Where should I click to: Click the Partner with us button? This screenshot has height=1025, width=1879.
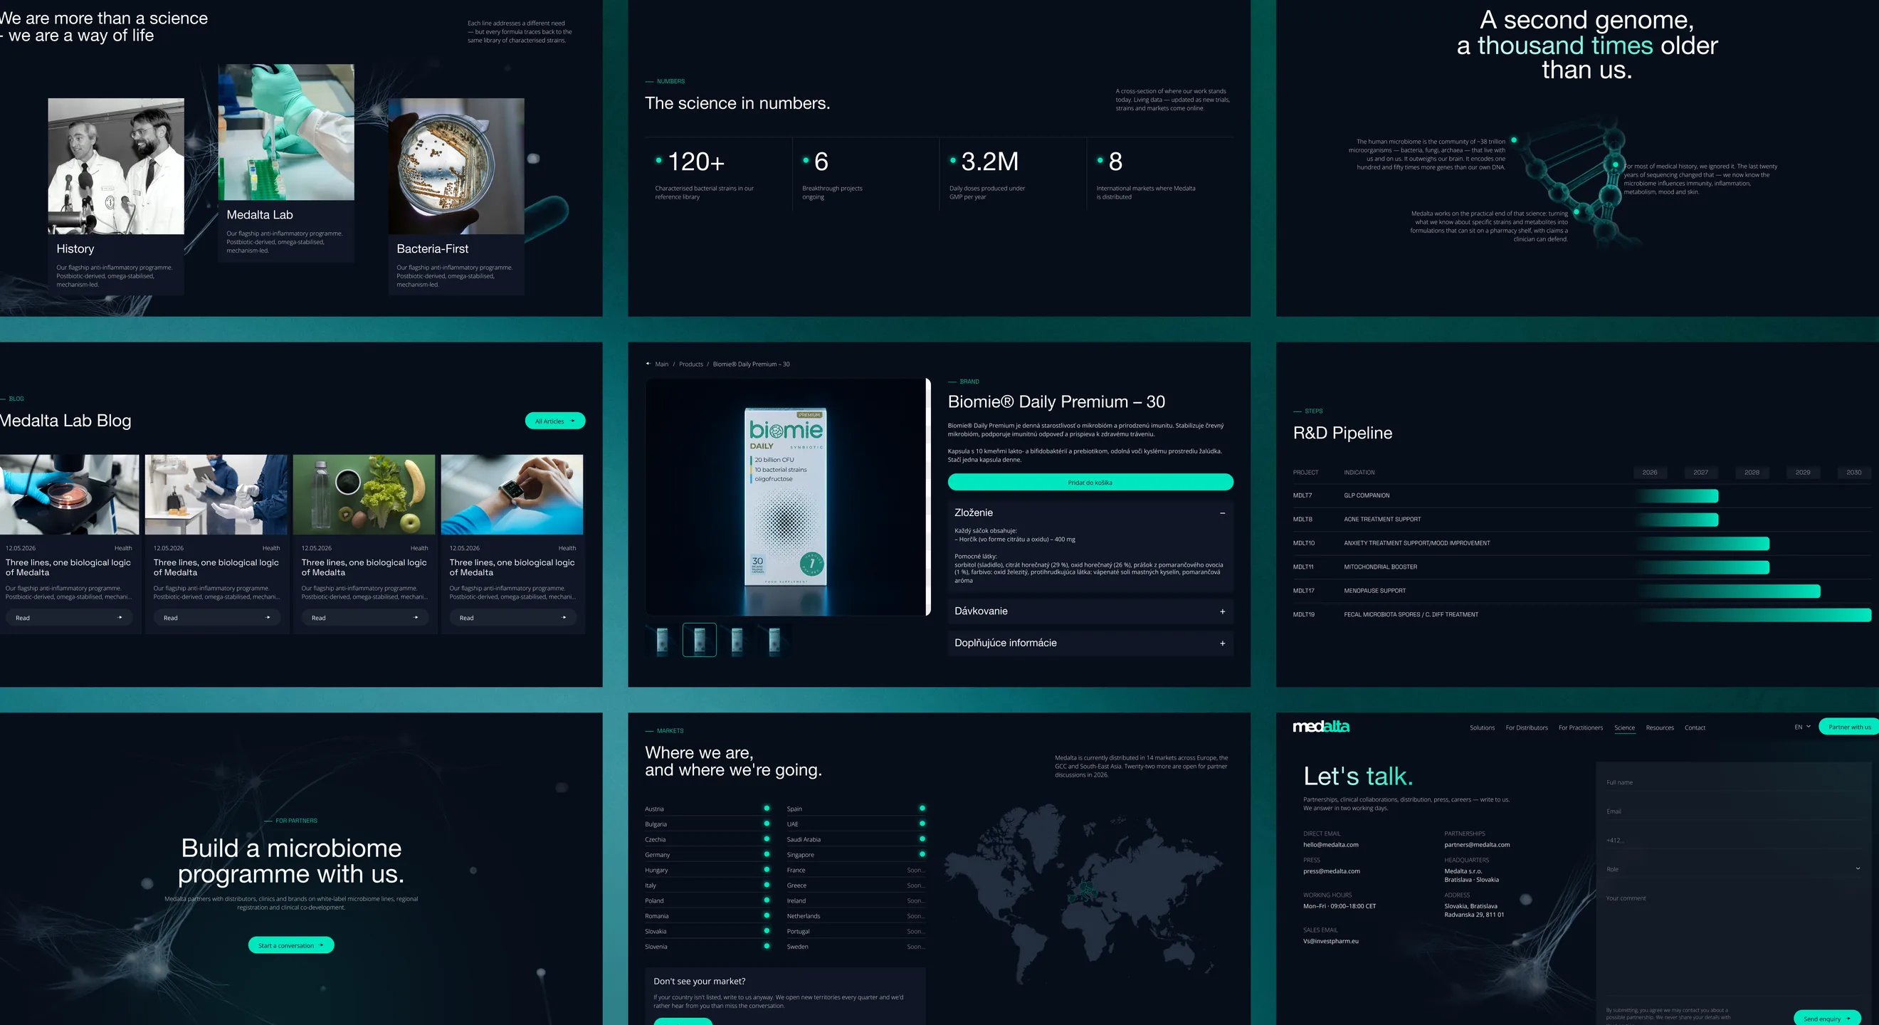pos(1849,727)
